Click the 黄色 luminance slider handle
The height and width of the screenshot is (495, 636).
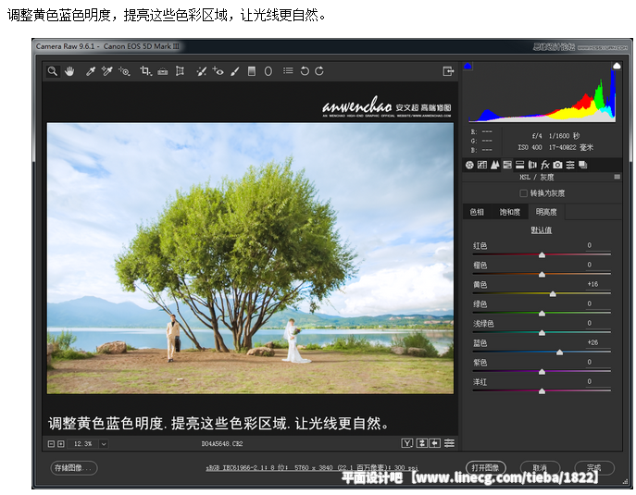pyautogui.click(x=553, y=294)
